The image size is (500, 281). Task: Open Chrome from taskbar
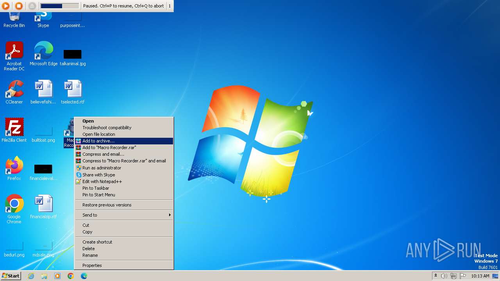point(71,276)
